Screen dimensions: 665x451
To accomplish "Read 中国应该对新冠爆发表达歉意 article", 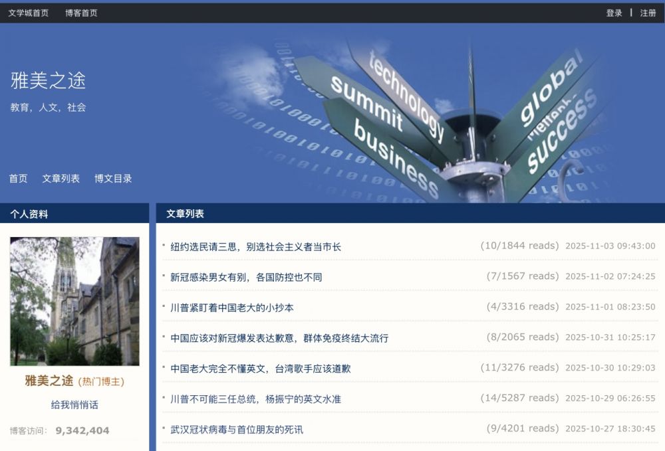I will (279, 338).
